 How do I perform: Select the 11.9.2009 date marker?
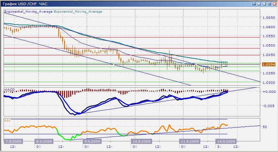(189, 141)
